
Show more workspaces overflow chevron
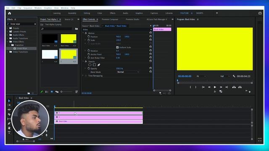point(217,13)
